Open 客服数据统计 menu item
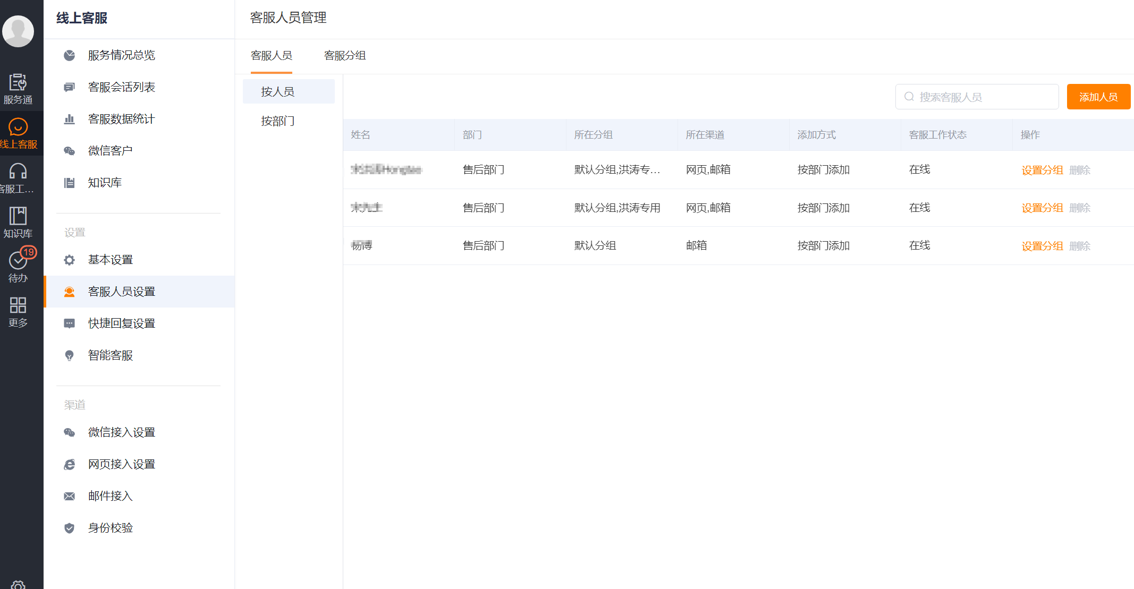This screenshot has height=589, width=1134. [121, 119]
